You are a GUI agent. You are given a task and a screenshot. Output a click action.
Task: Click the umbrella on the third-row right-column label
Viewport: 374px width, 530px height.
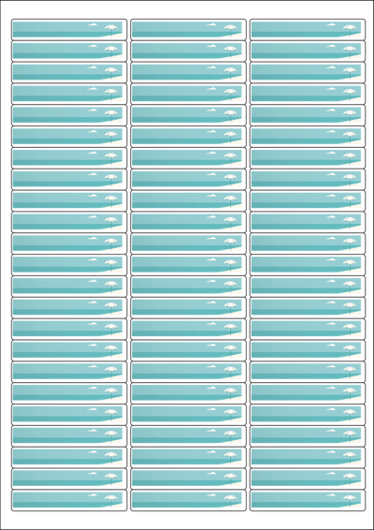[350, 72]
